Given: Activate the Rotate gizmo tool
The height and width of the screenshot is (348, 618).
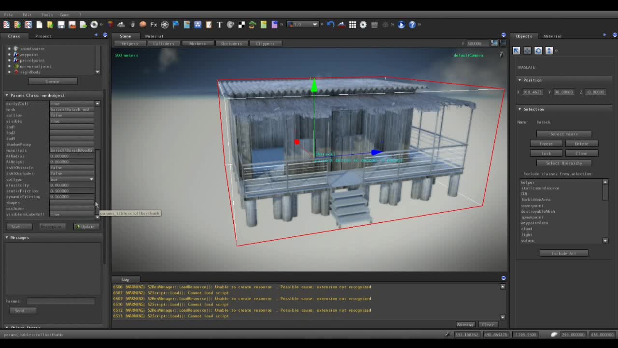Looking at the screenshot, I should pos(538,50).
